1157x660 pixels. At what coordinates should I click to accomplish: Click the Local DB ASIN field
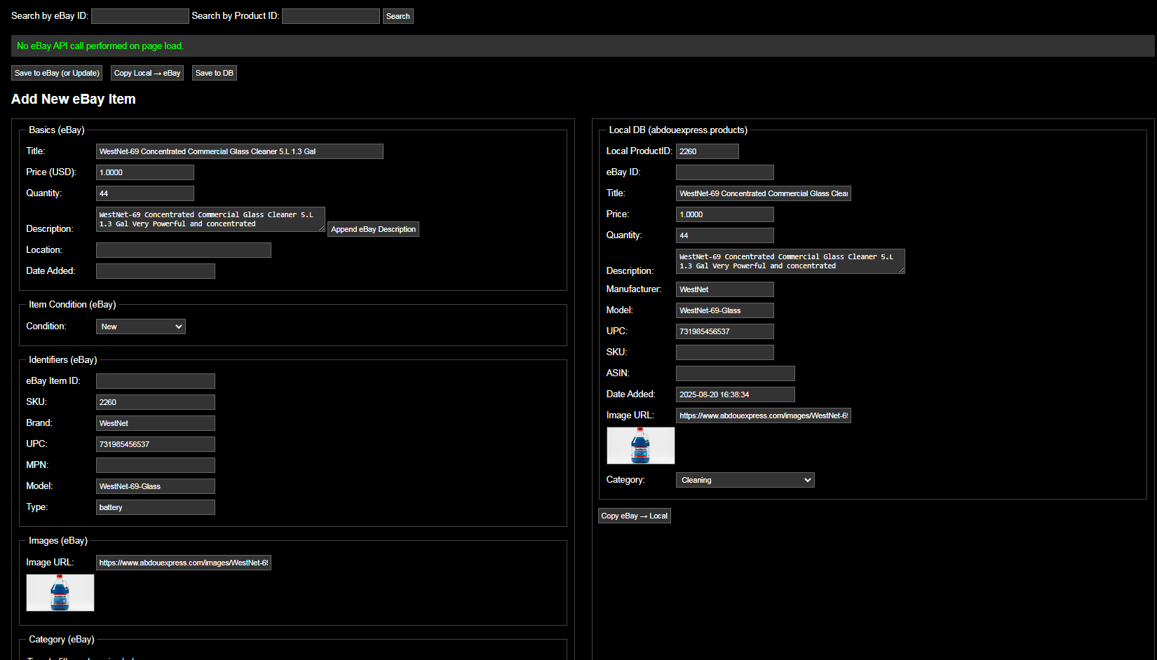[735, 373]
